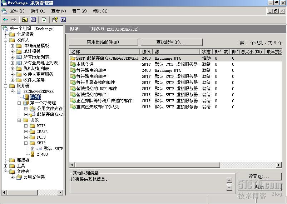Collapse the 第一个存储组 node
The width and height of the screenshot is (287, 204).
tap(19, 103)
